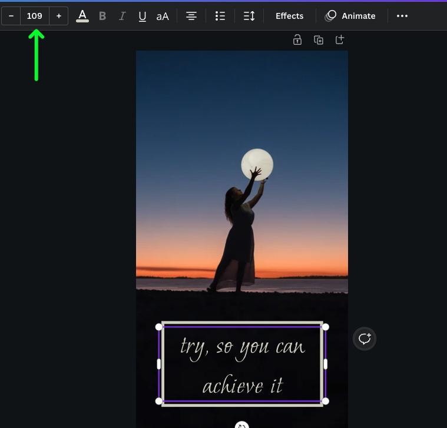The image size is (447, 428).
Task: Add a new page with the plus-page icon
Action: pyautogui.click(x=340, y=40)
